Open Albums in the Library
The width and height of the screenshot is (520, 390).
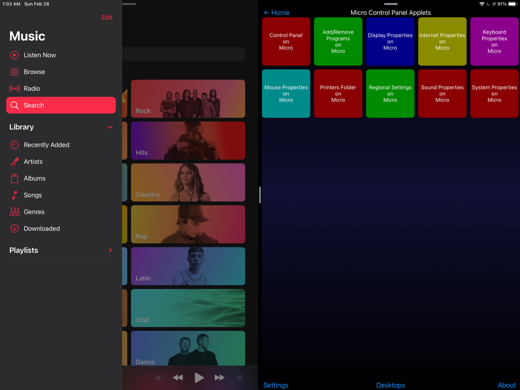point(61,178)
